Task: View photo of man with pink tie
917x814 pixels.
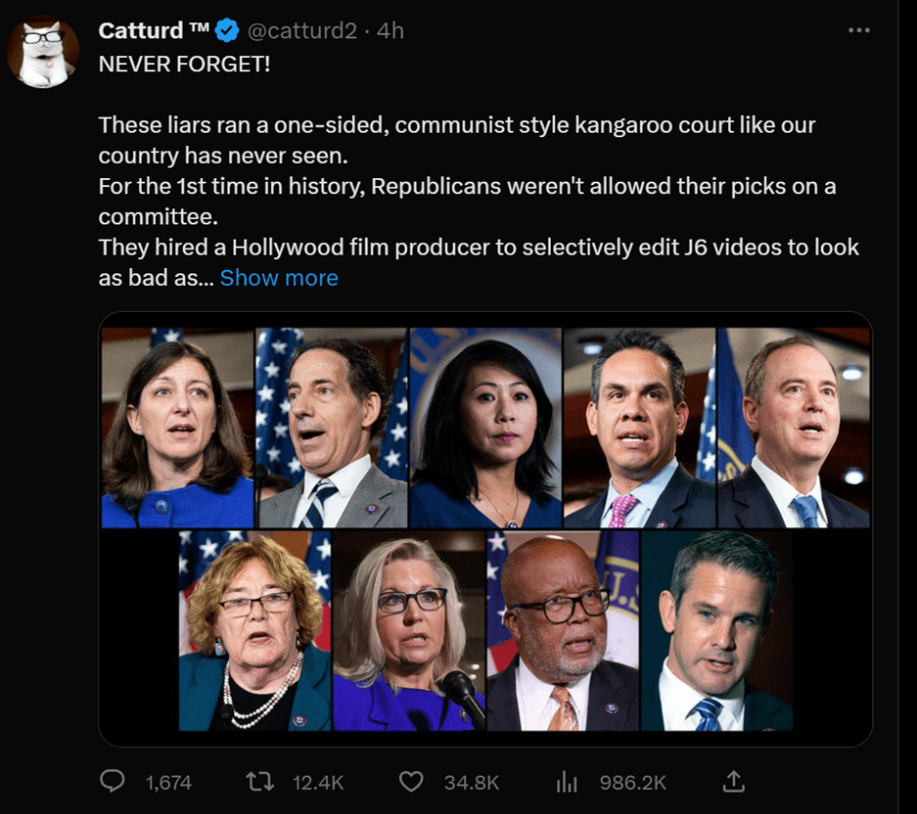Action: pos(639,429)
